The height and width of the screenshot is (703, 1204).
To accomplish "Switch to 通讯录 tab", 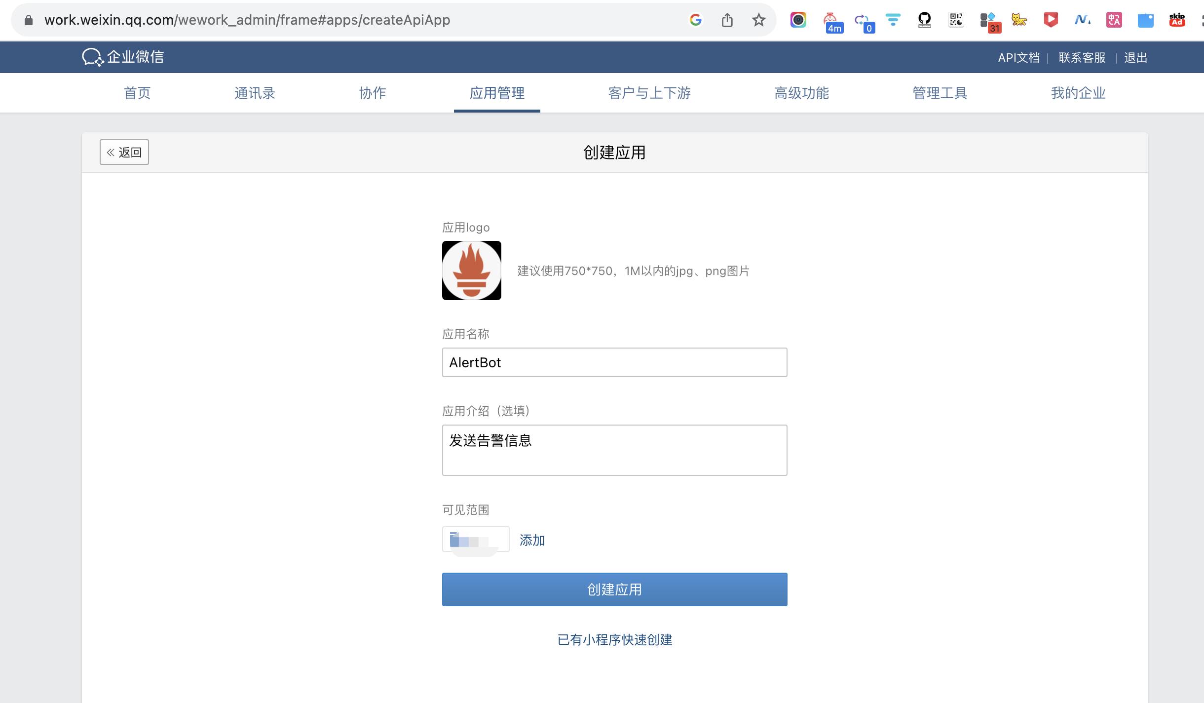I will (255, 93).
